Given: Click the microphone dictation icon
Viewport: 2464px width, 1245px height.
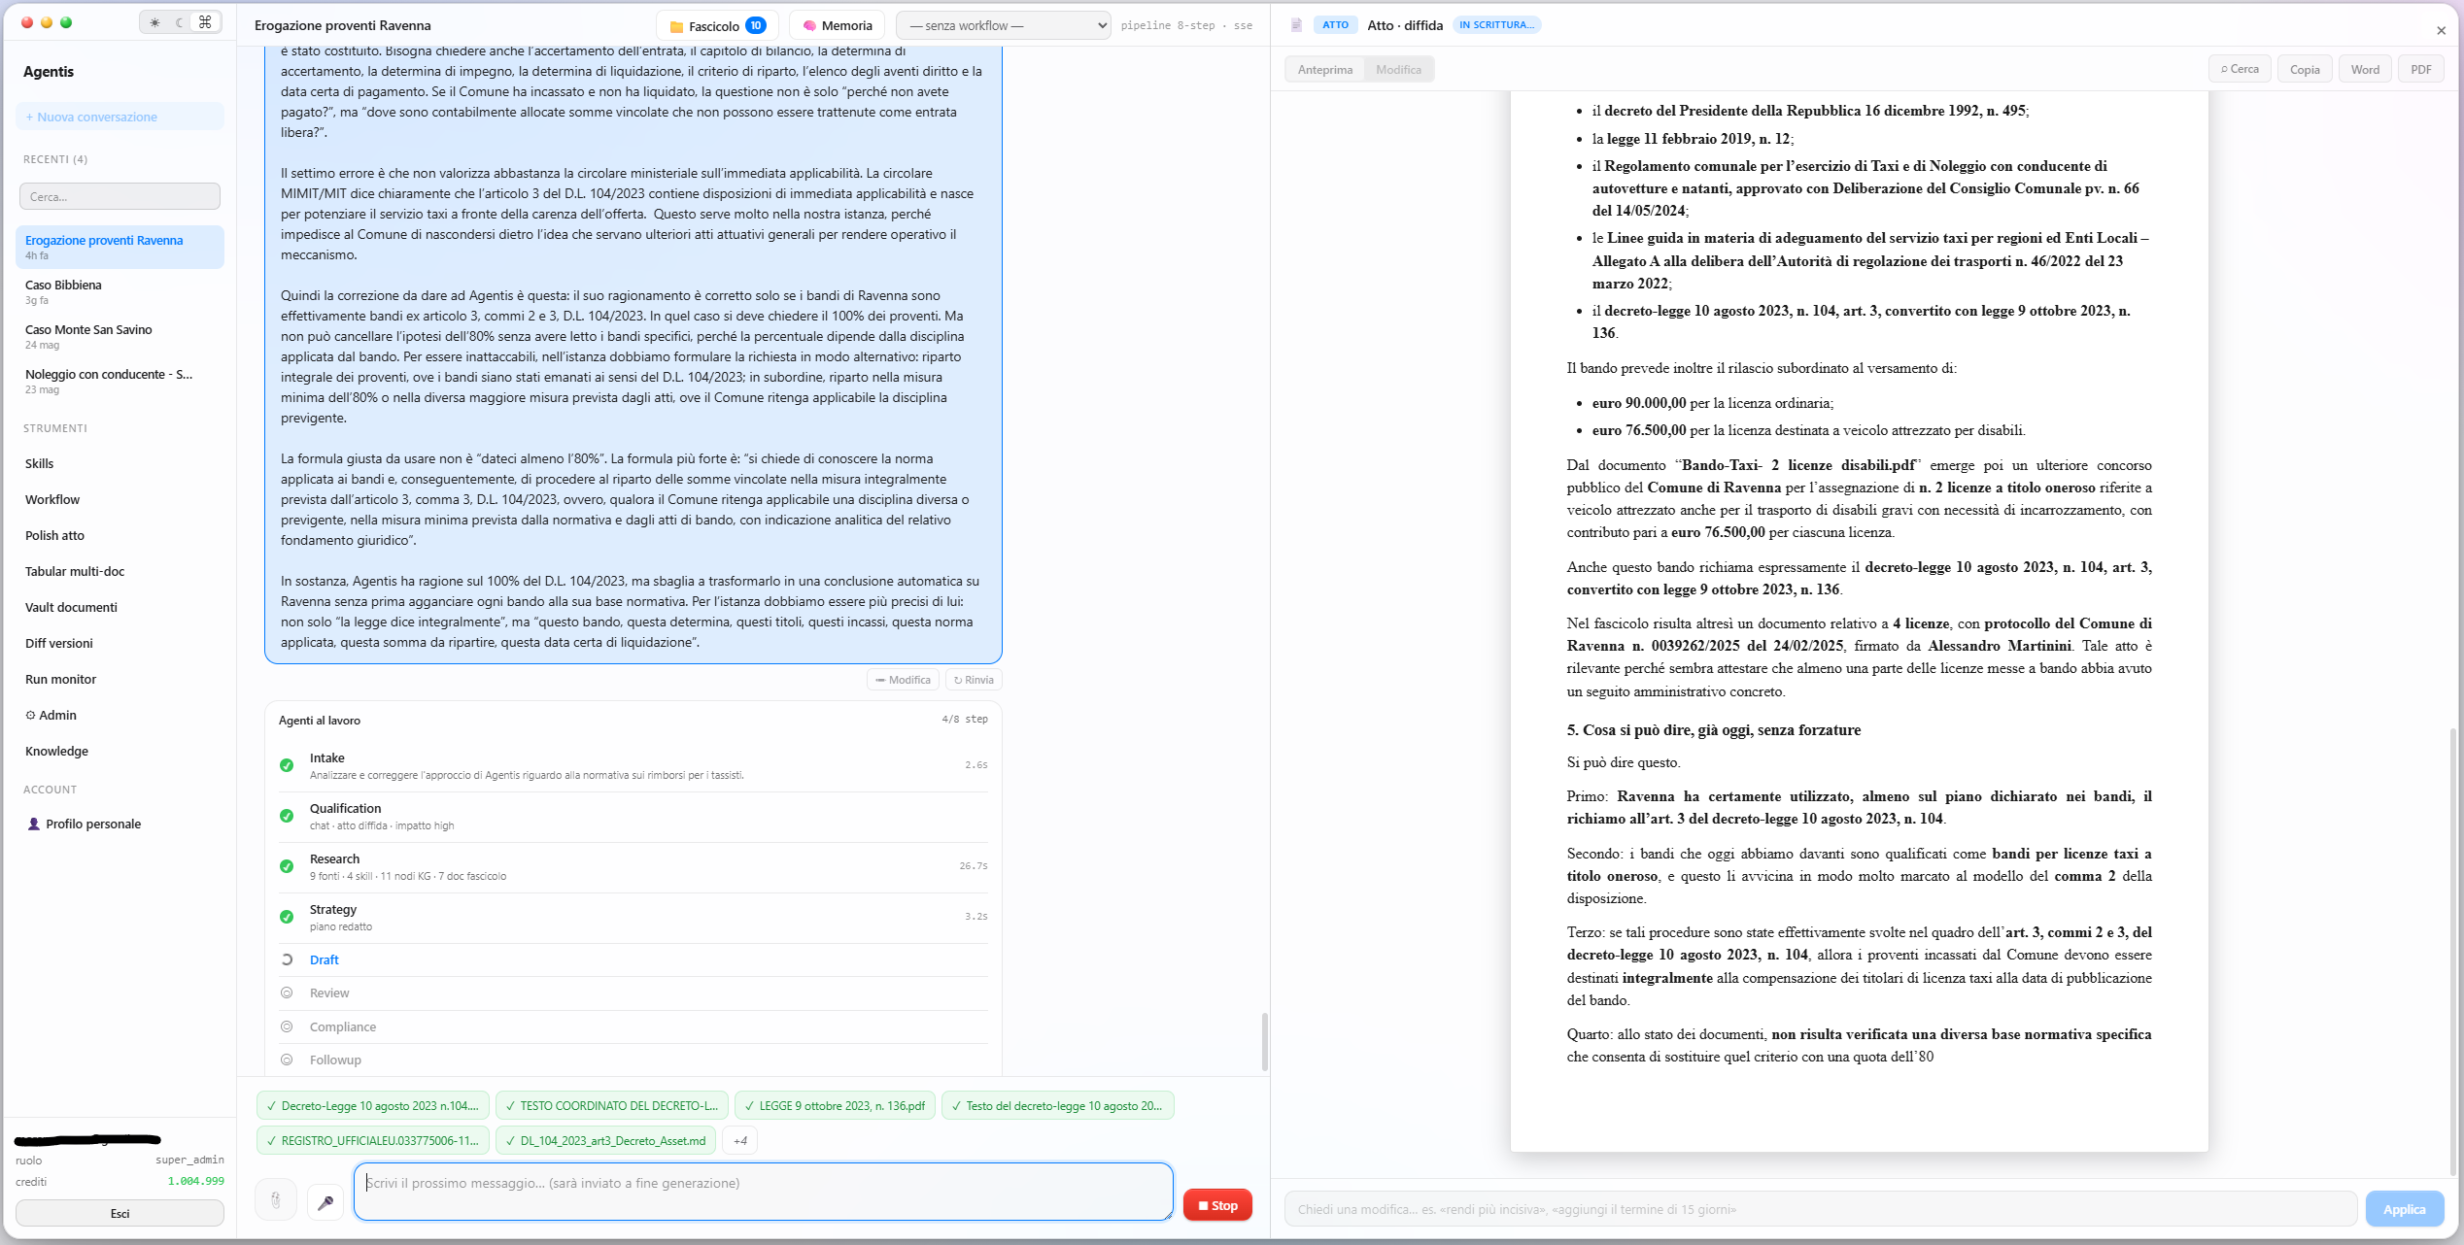Looking at the screenshot, I should pyautogui.click(x=325, y=1202).
